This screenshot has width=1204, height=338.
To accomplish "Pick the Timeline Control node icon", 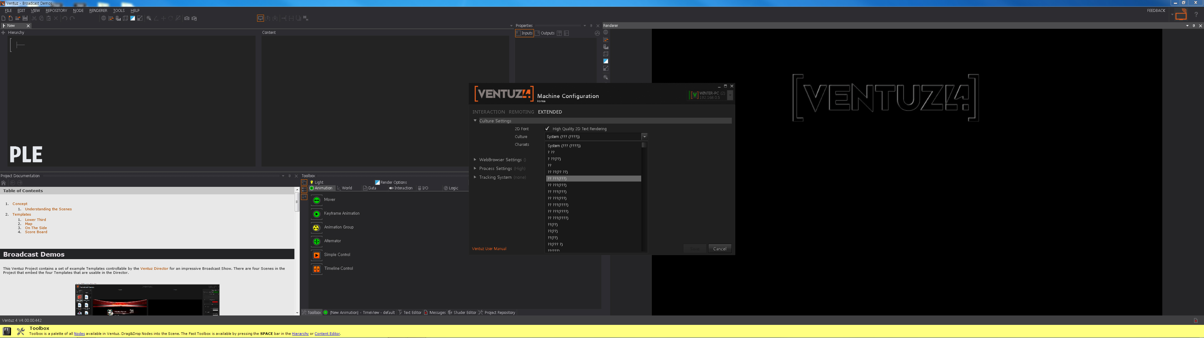I will coord(316,269).
